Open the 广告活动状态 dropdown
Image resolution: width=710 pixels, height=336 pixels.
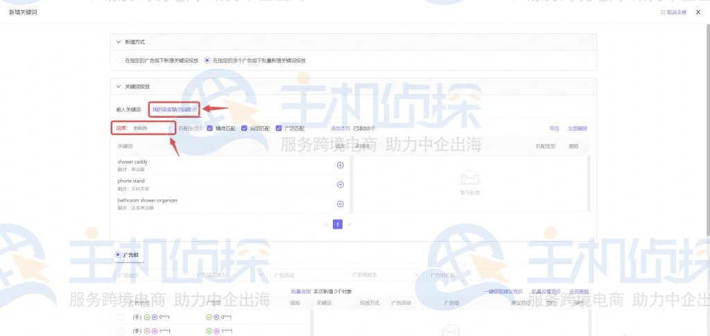(230, 275)
